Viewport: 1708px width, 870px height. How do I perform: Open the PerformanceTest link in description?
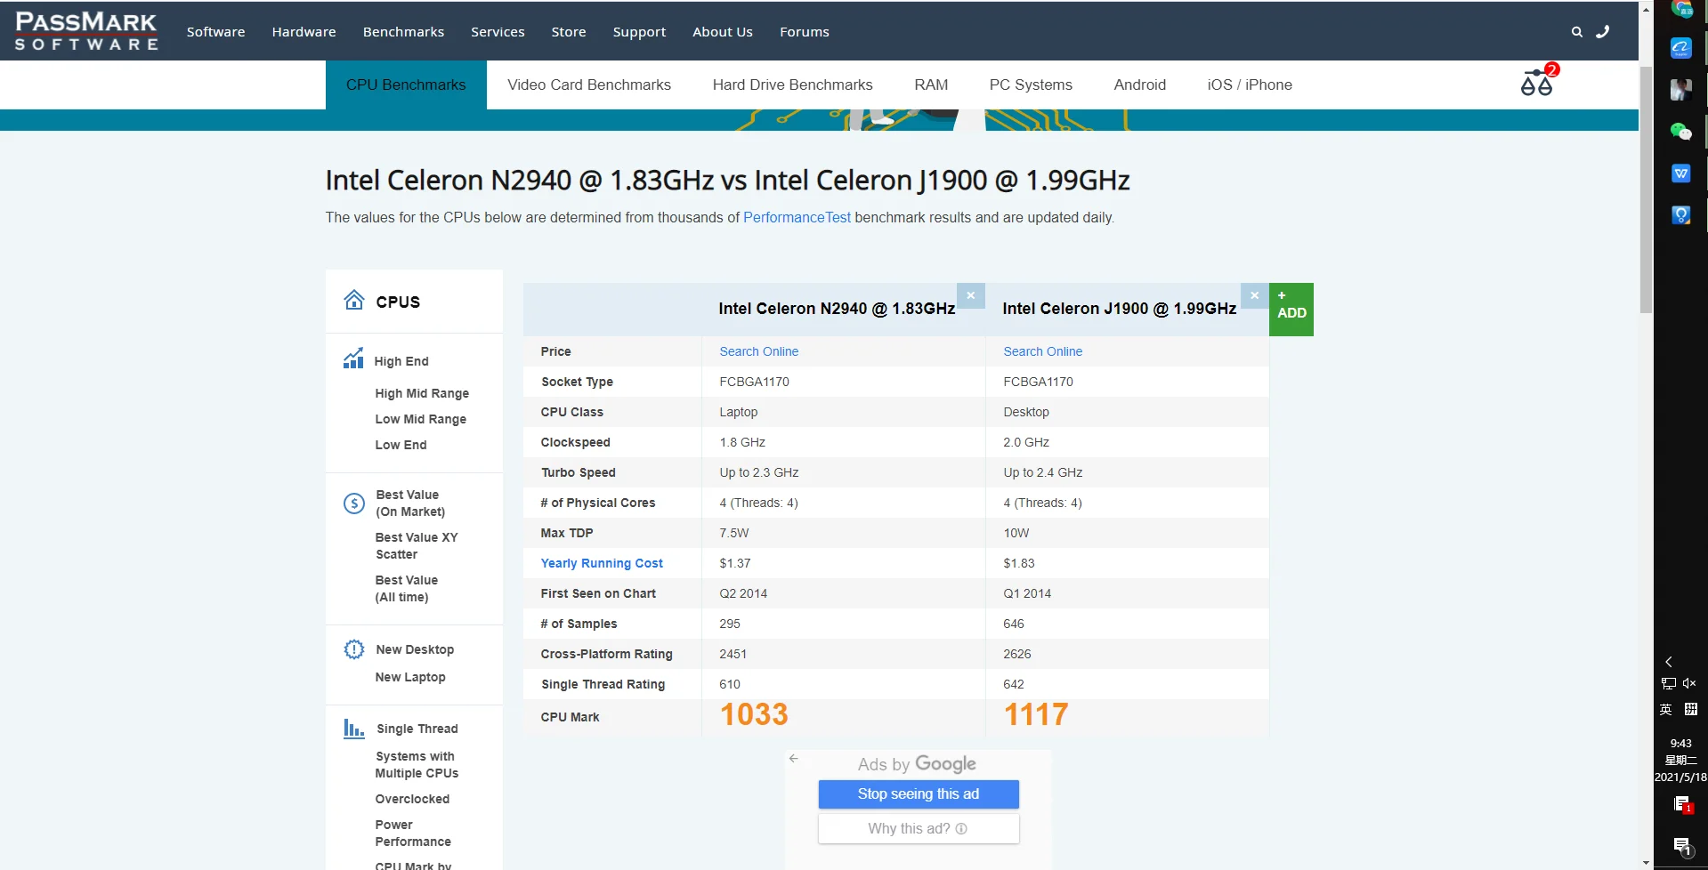pos(797,218)
